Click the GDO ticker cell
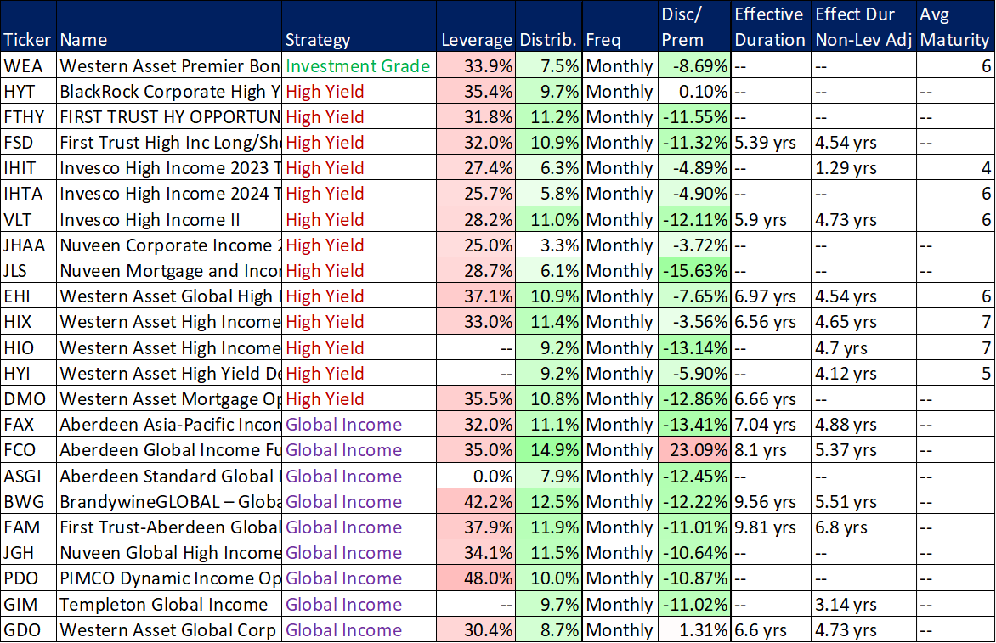Image resolution: width=996 pixels, height=643 pixels. (x=28, y=629)
